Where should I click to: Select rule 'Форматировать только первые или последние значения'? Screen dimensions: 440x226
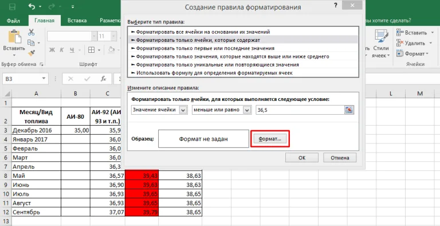point(243,48)
